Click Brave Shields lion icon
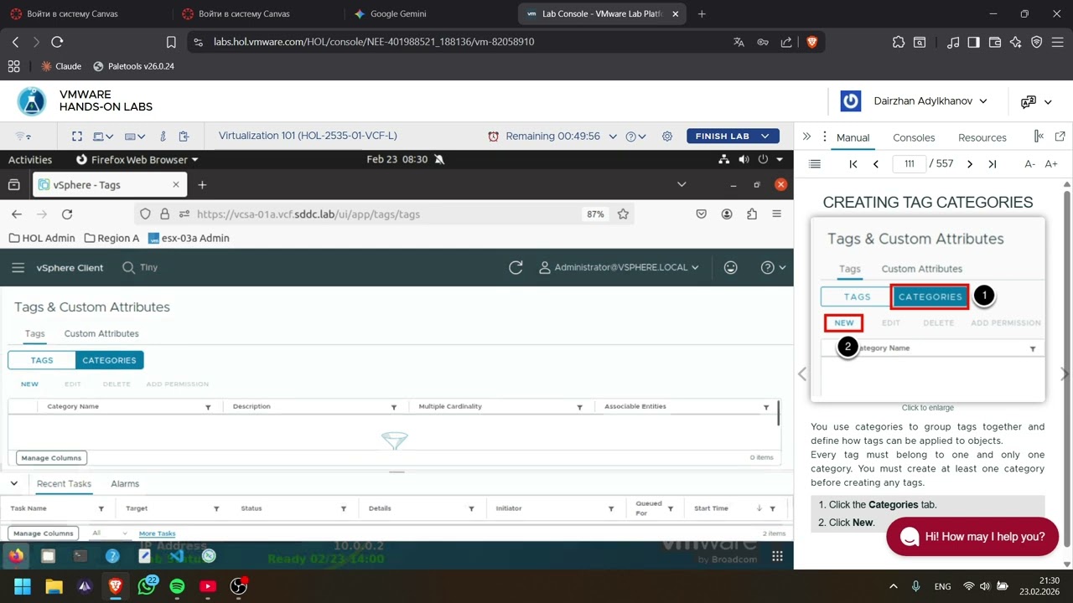This screenshot has height=603, width=1073. 811,42
